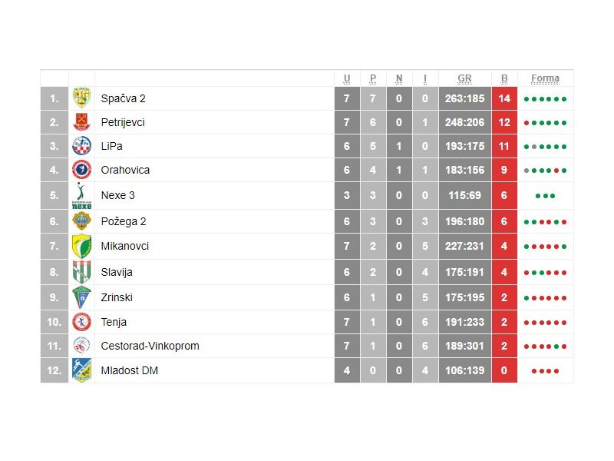
Task: Click the Cestorad-Vinkoprom club logo
Action: click(81, 346)
